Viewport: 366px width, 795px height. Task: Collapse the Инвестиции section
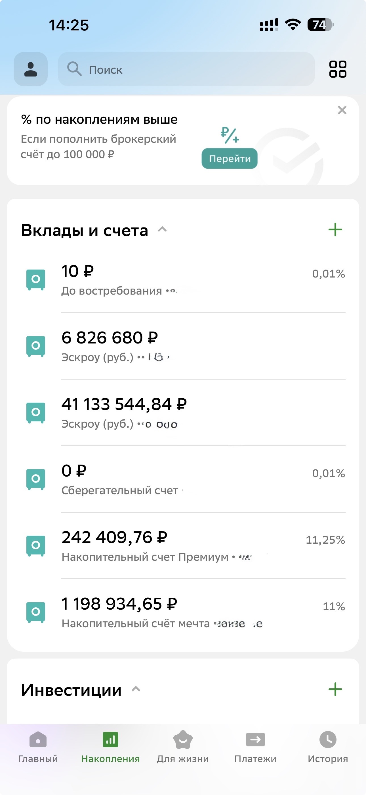[136, 689]
